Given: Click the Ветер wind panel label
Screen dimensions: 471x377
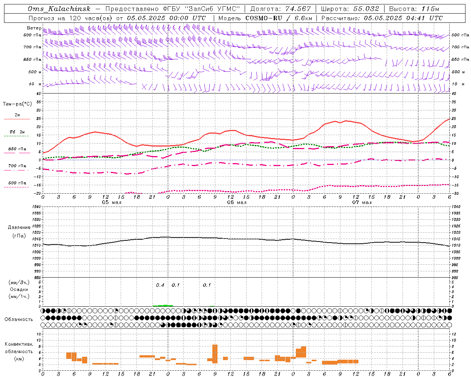Looking at the screenshot, I should click(x=34, y=28).
